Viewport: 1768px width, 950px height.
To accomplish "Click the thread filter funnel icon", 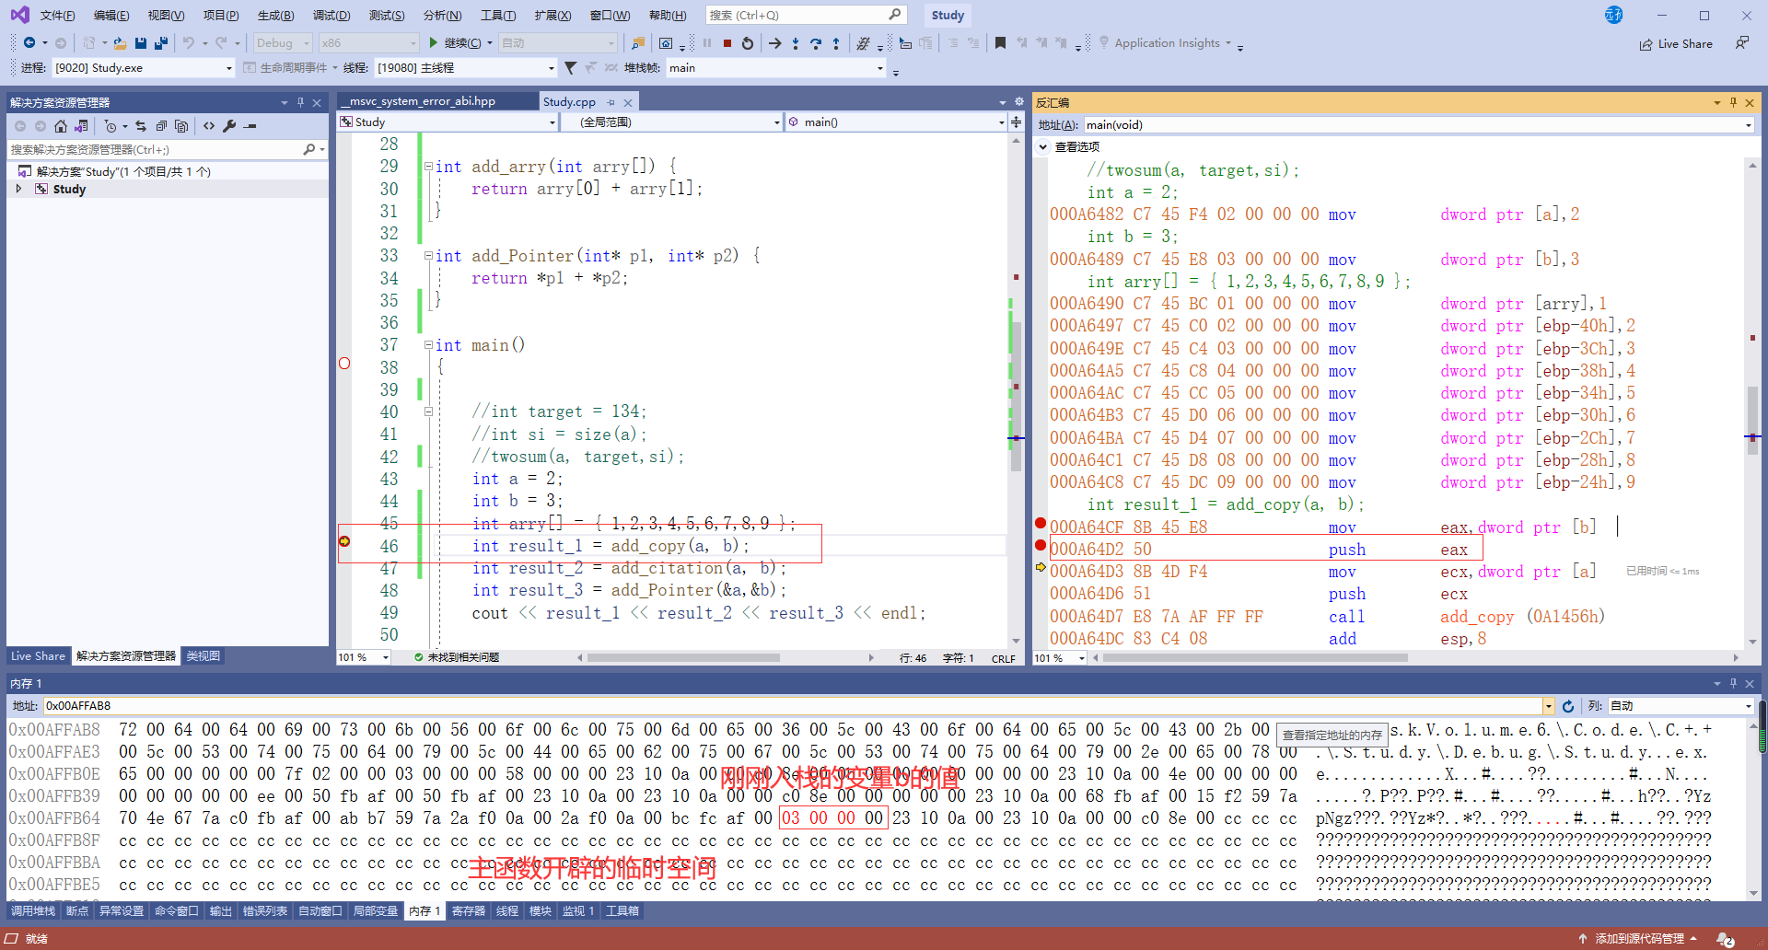I will pyautogui.click(x=571, y=68).
